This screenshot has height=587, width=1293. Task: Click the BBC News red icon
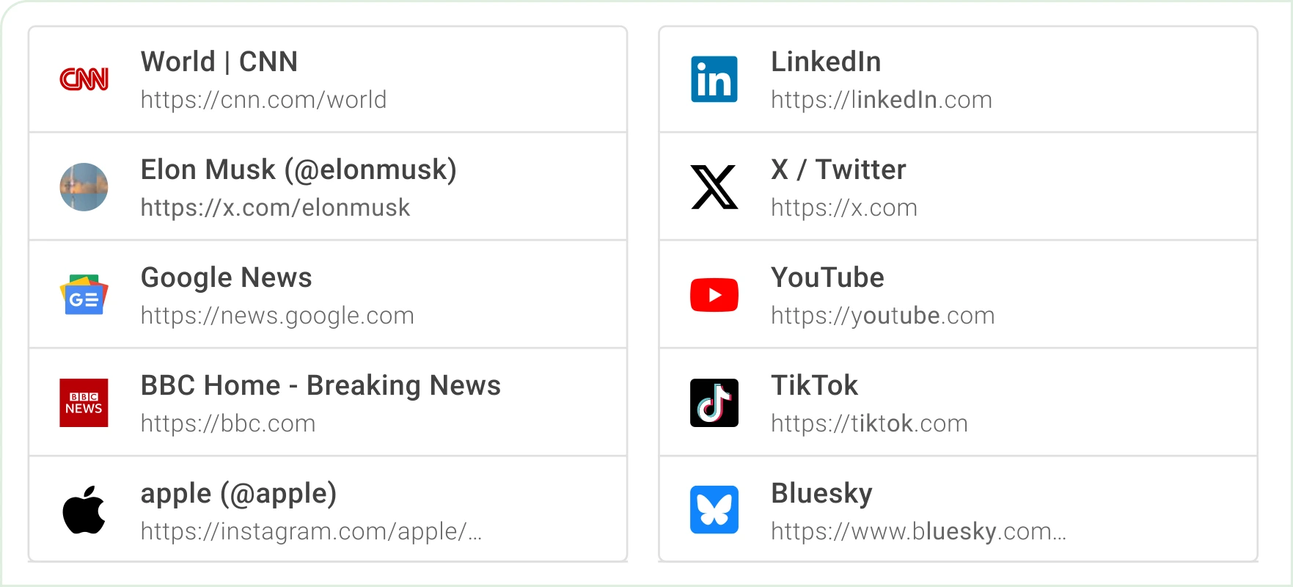pyautogui.click(x=84, y=403)
